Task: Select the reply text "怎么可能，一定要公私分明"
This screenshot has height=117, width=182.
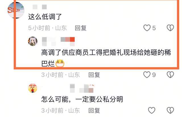Action: pos(82,99)
